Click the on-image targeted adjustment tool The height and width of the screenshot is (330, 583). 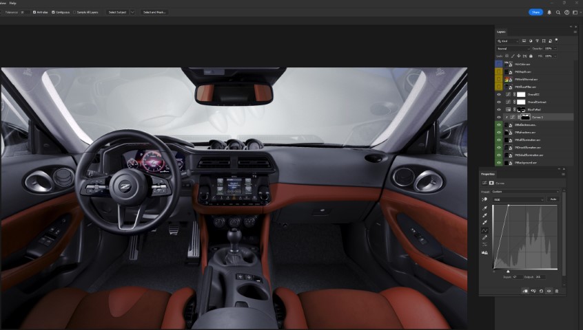pyautogui.click(x=484, y=199)
